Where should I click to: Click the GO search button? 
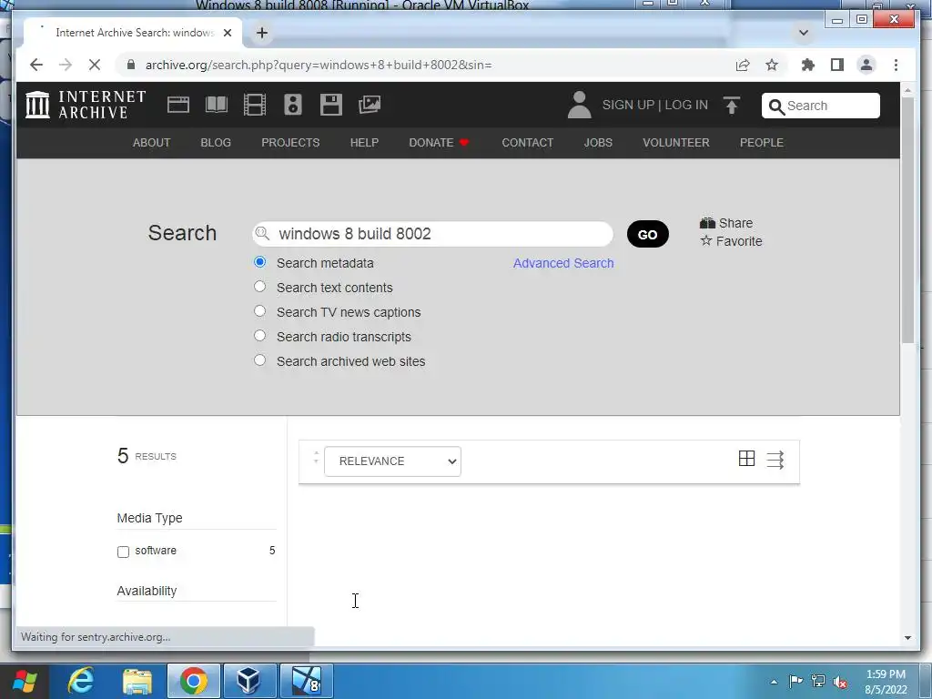coord(647,234)
